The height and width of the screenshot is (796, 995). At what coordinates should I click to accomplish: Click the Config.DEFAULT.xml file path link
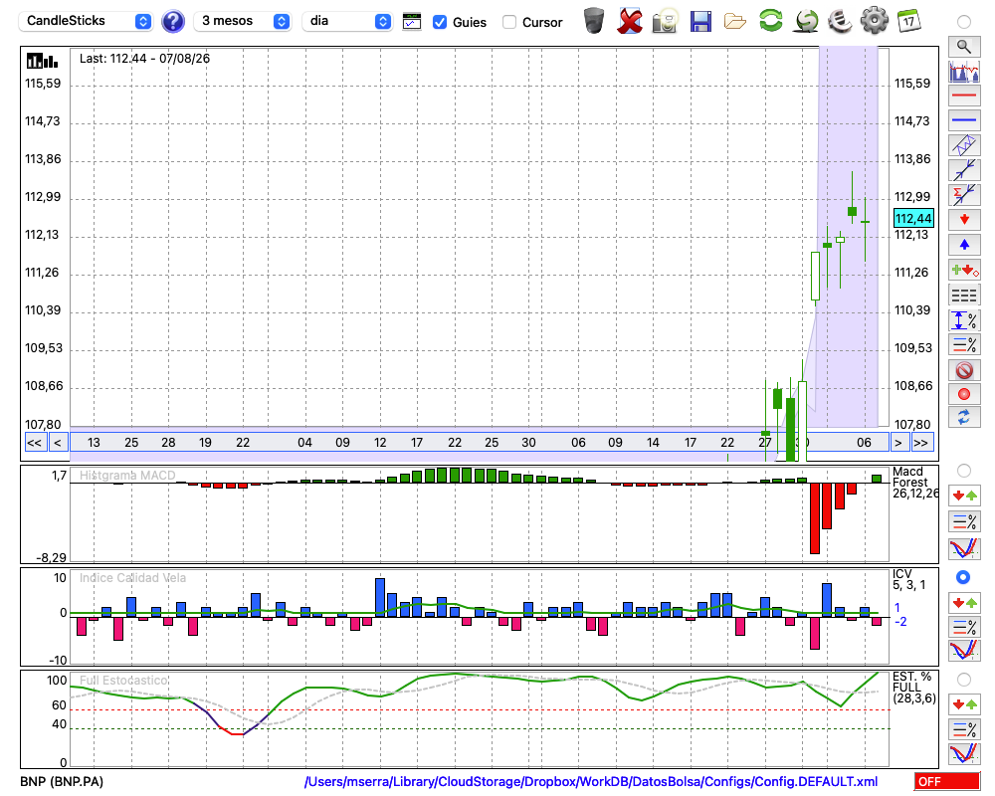pyautogui.click(x=591, y=781)
